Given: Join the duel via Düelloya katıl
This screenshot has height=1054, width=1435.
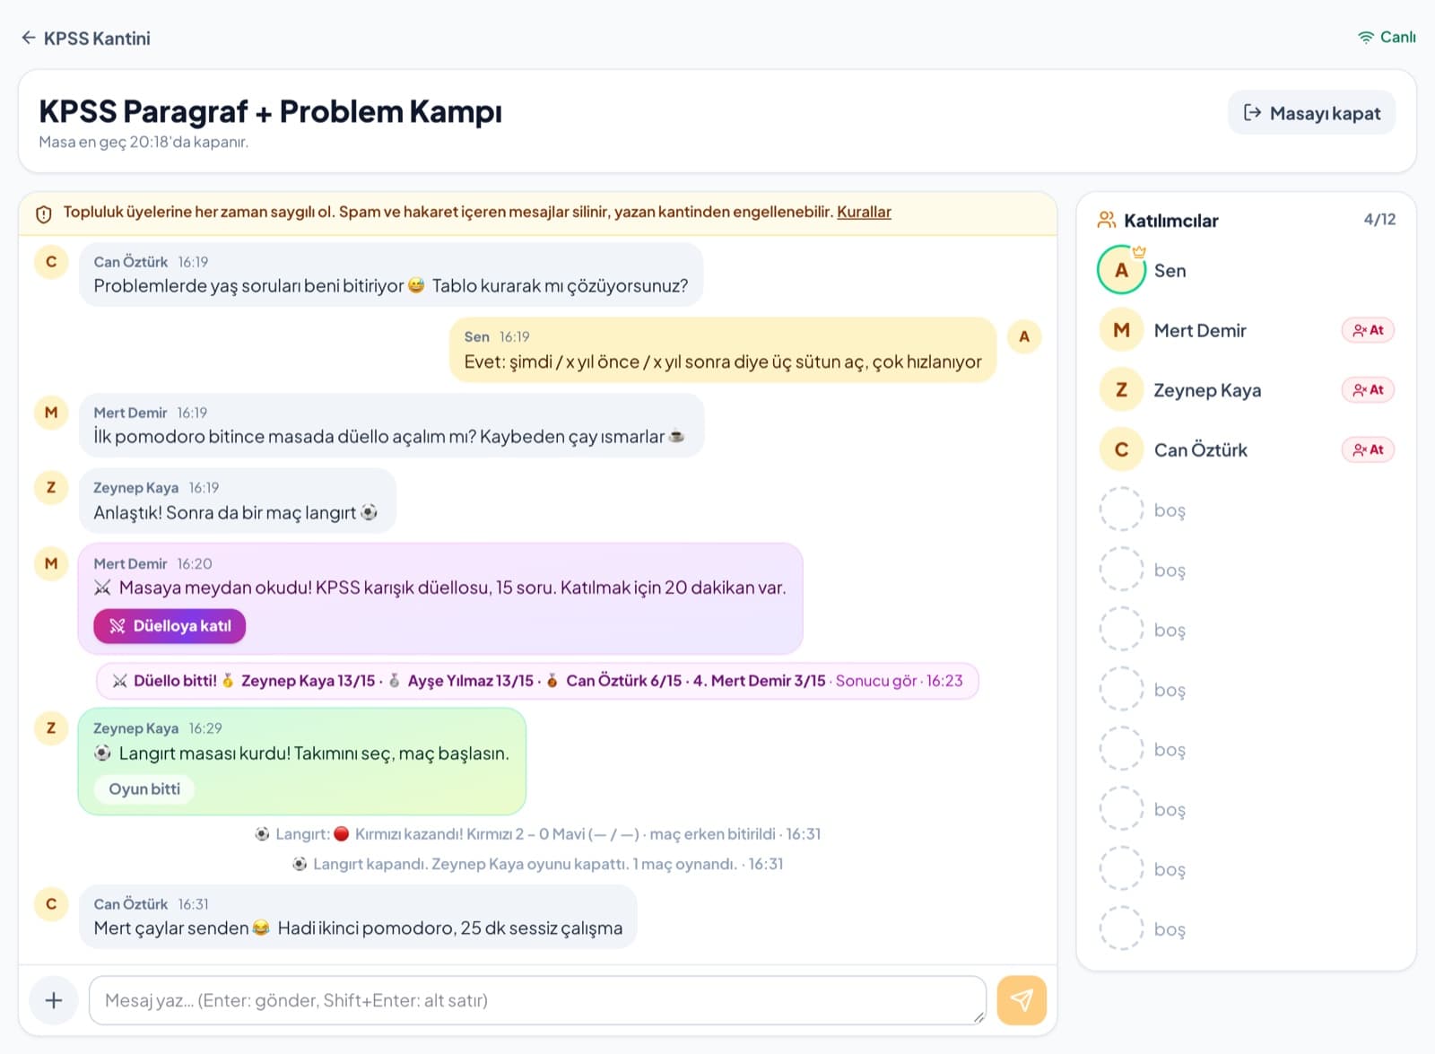Looking at the screenshot, I should (x=170, y=626).
